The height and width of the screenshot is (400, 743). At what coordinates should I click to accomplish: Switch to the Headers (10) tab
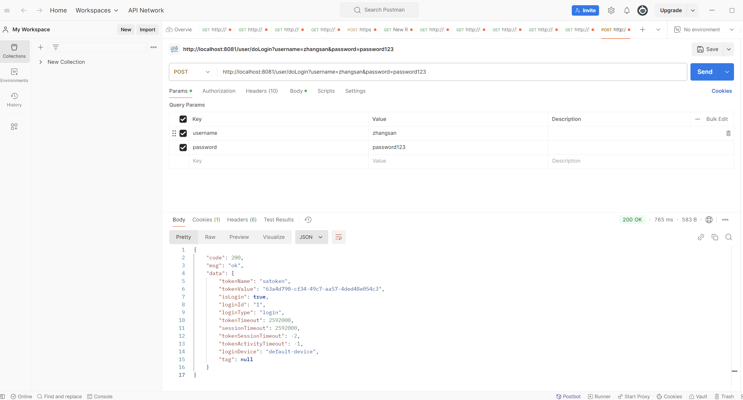pyautogui.click(x=261, y=91)
